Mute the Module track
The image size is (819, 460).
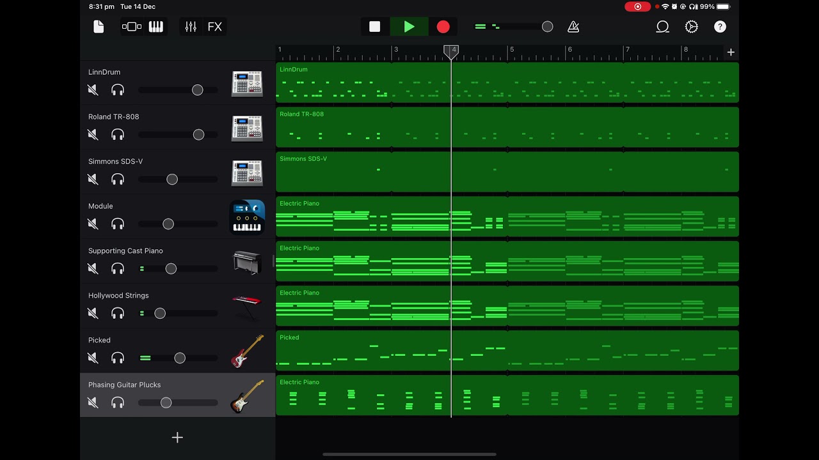(93, 224)
